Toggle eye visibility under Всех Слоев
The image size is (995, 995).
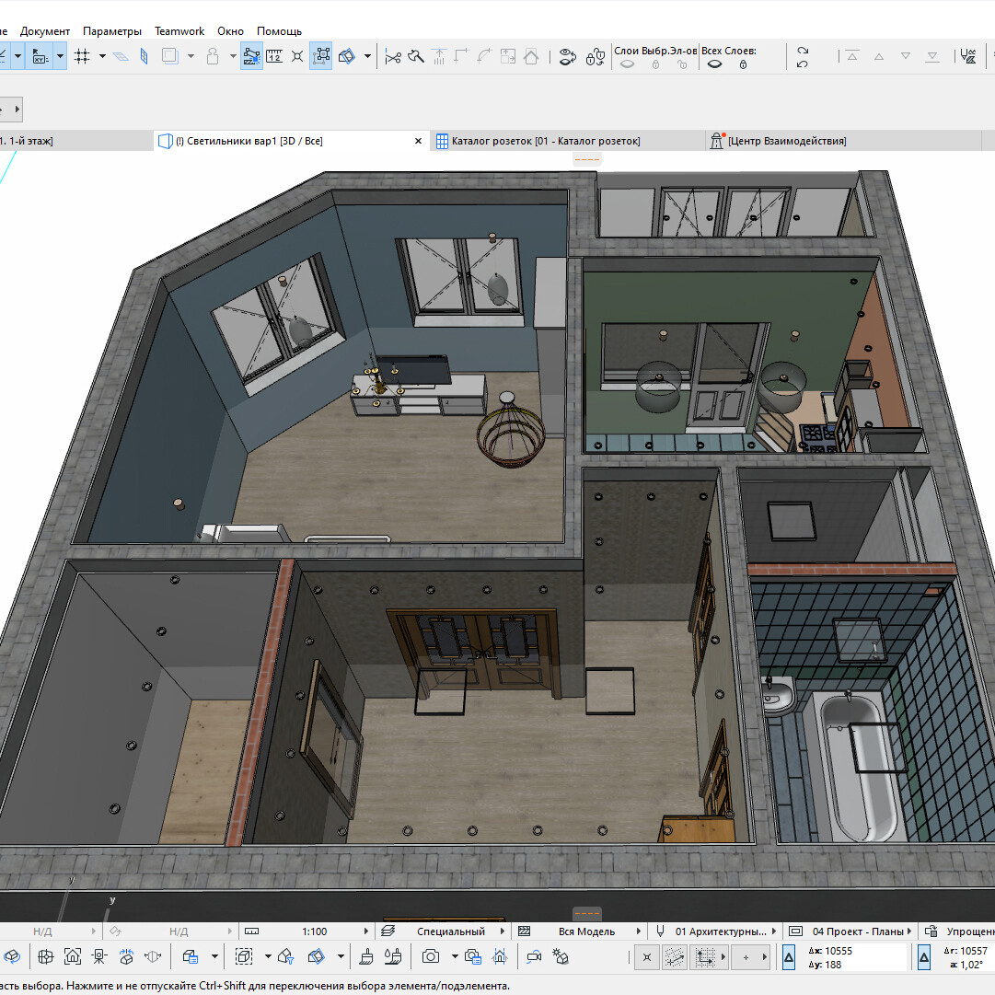(x=713, y=64)
